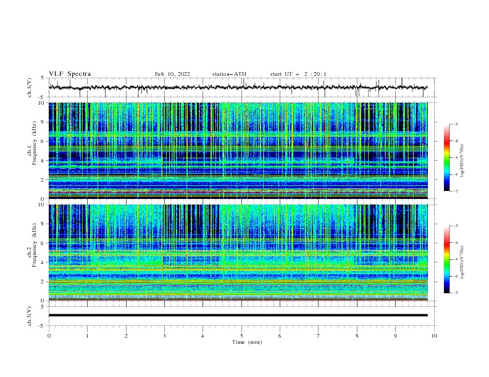Click the "2" kHz tick on ch.2 frequency axis

tap(44, 282)
